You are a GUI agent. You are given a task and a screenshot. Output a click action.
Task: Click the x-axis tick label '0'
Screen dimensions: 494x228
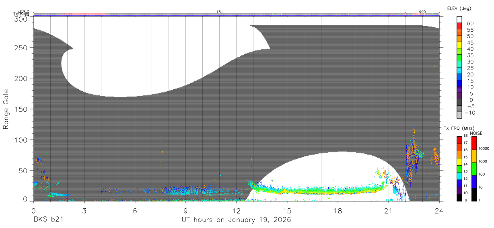[33, 210]
